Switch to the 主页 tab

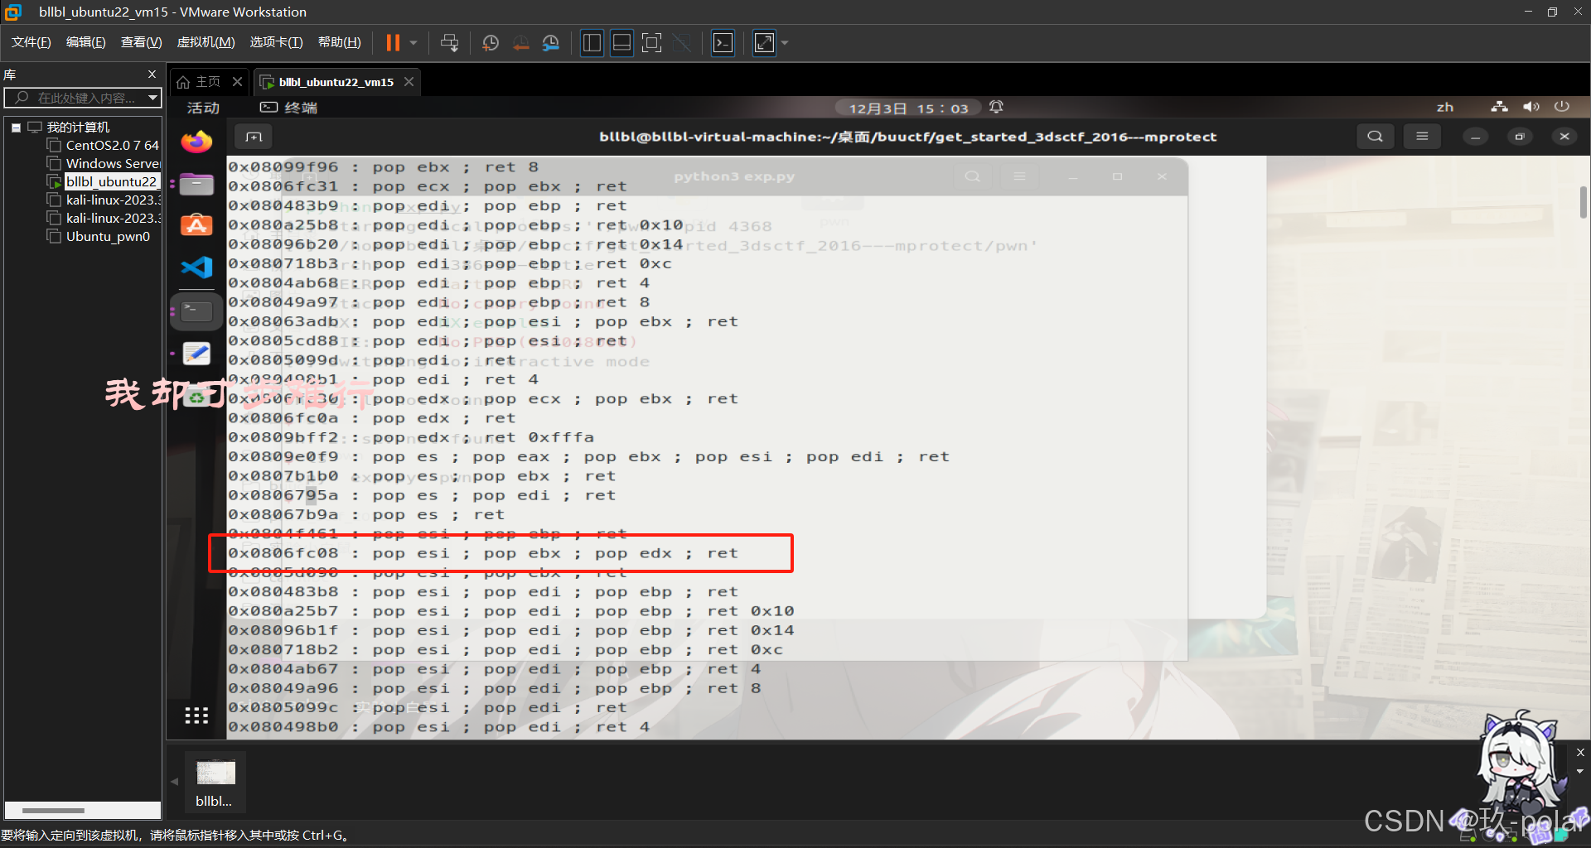coord(207,81)
